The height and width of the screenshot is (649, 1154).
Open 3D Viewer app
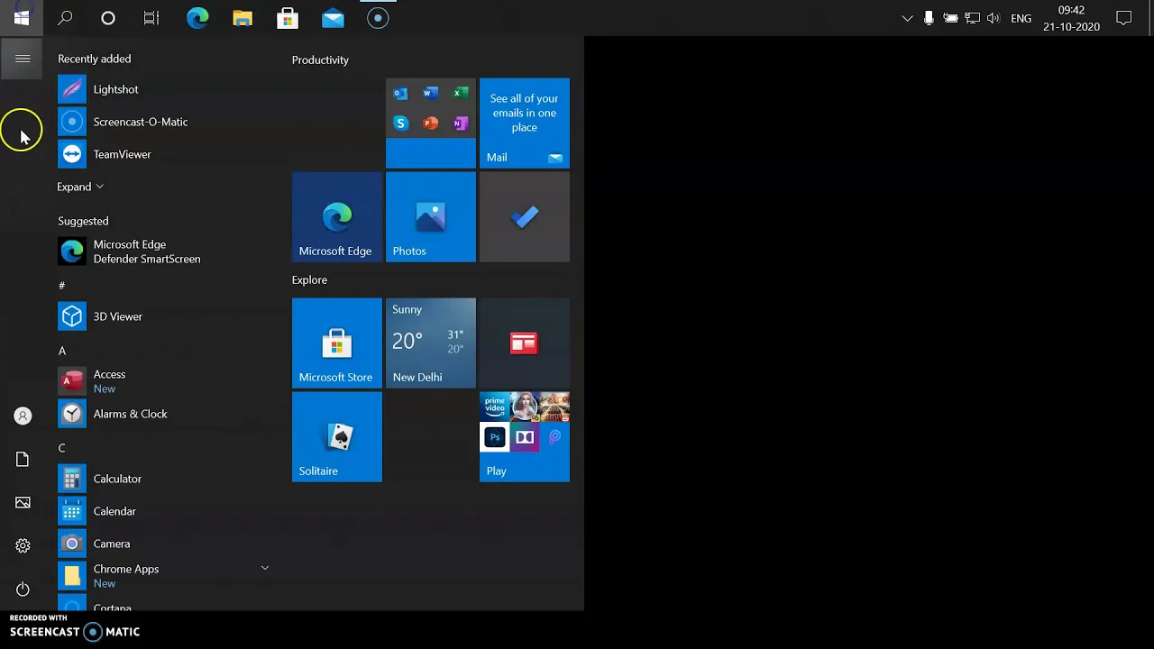pyautogui.click(x=162, y=316)
